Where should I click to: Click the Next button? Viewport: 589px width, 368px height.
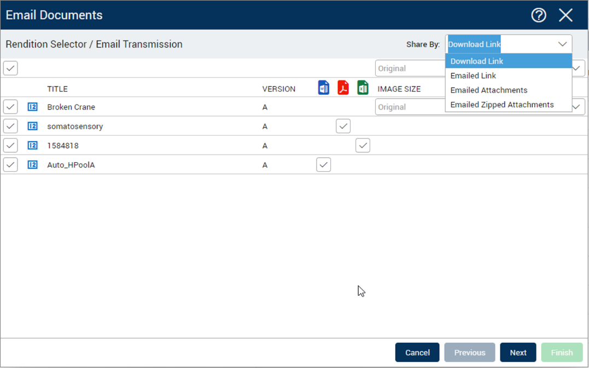(518, 353)
